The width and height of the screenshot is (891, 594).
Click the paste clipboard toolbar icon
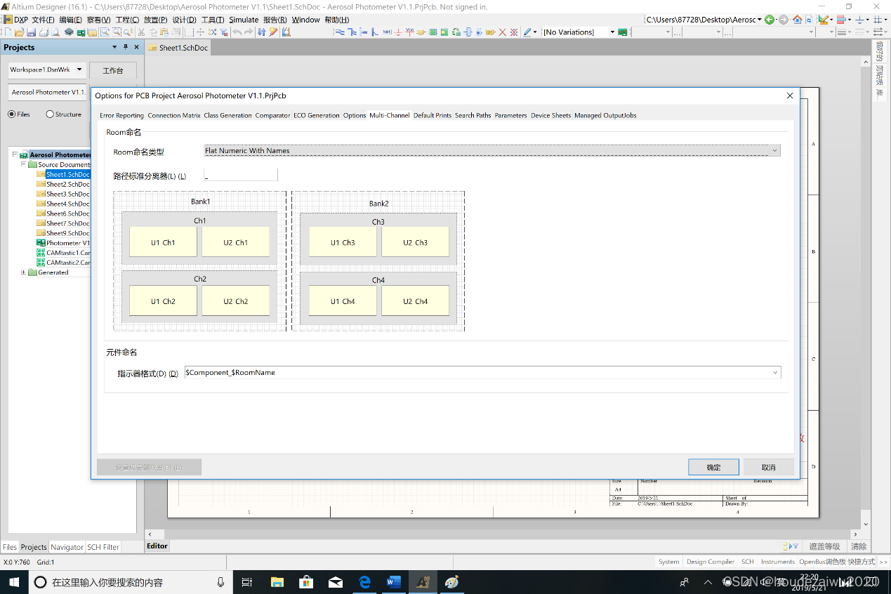tap(164, 32)
